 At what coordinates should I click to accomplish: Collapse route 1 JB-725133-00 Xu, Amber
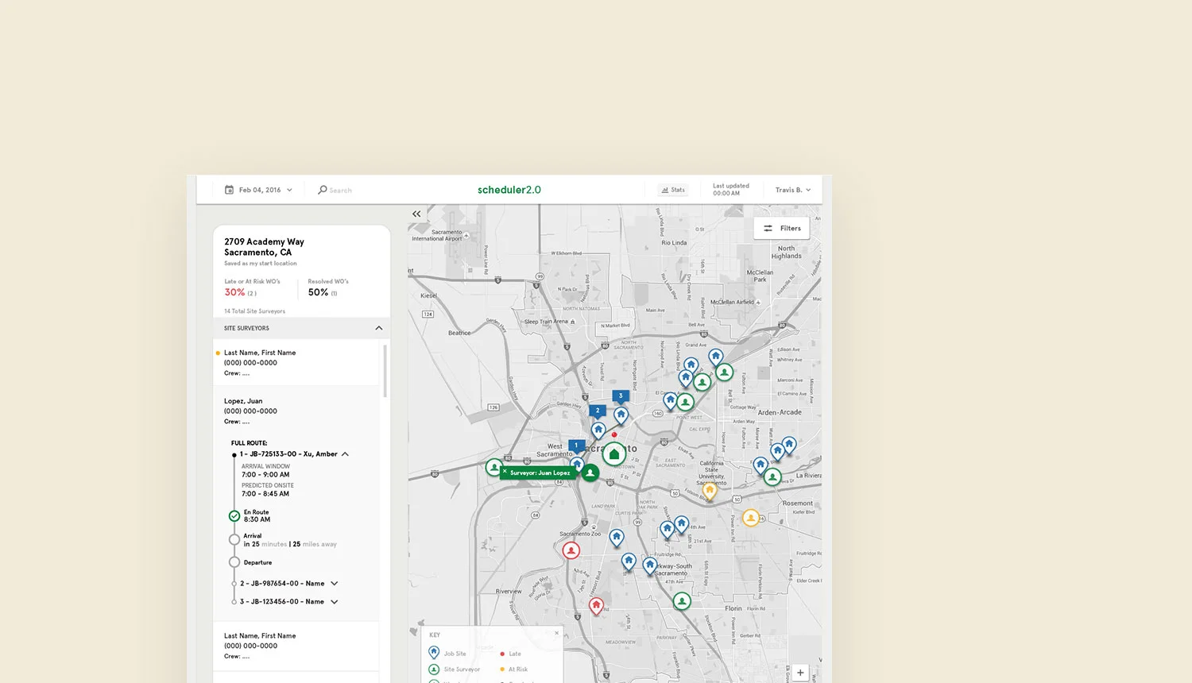[345, 454]
